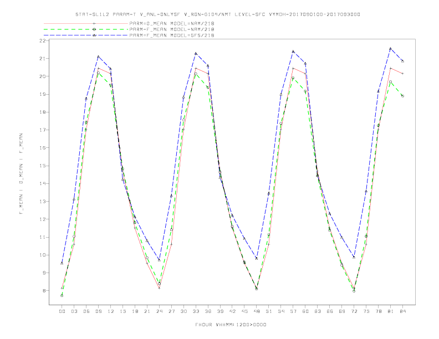The width and height of the screenshot is (439, 339).
Task: Click x-axis tick label 60
Action: tap(305, 311)
